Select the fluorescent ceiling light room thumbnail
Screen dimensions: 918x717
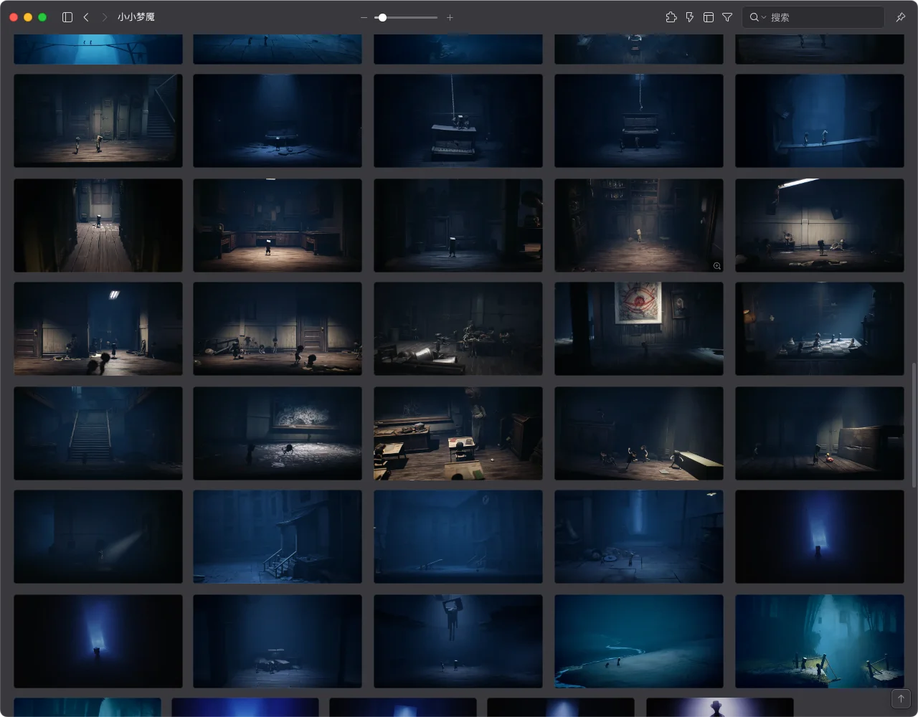[x=820, y=225]
